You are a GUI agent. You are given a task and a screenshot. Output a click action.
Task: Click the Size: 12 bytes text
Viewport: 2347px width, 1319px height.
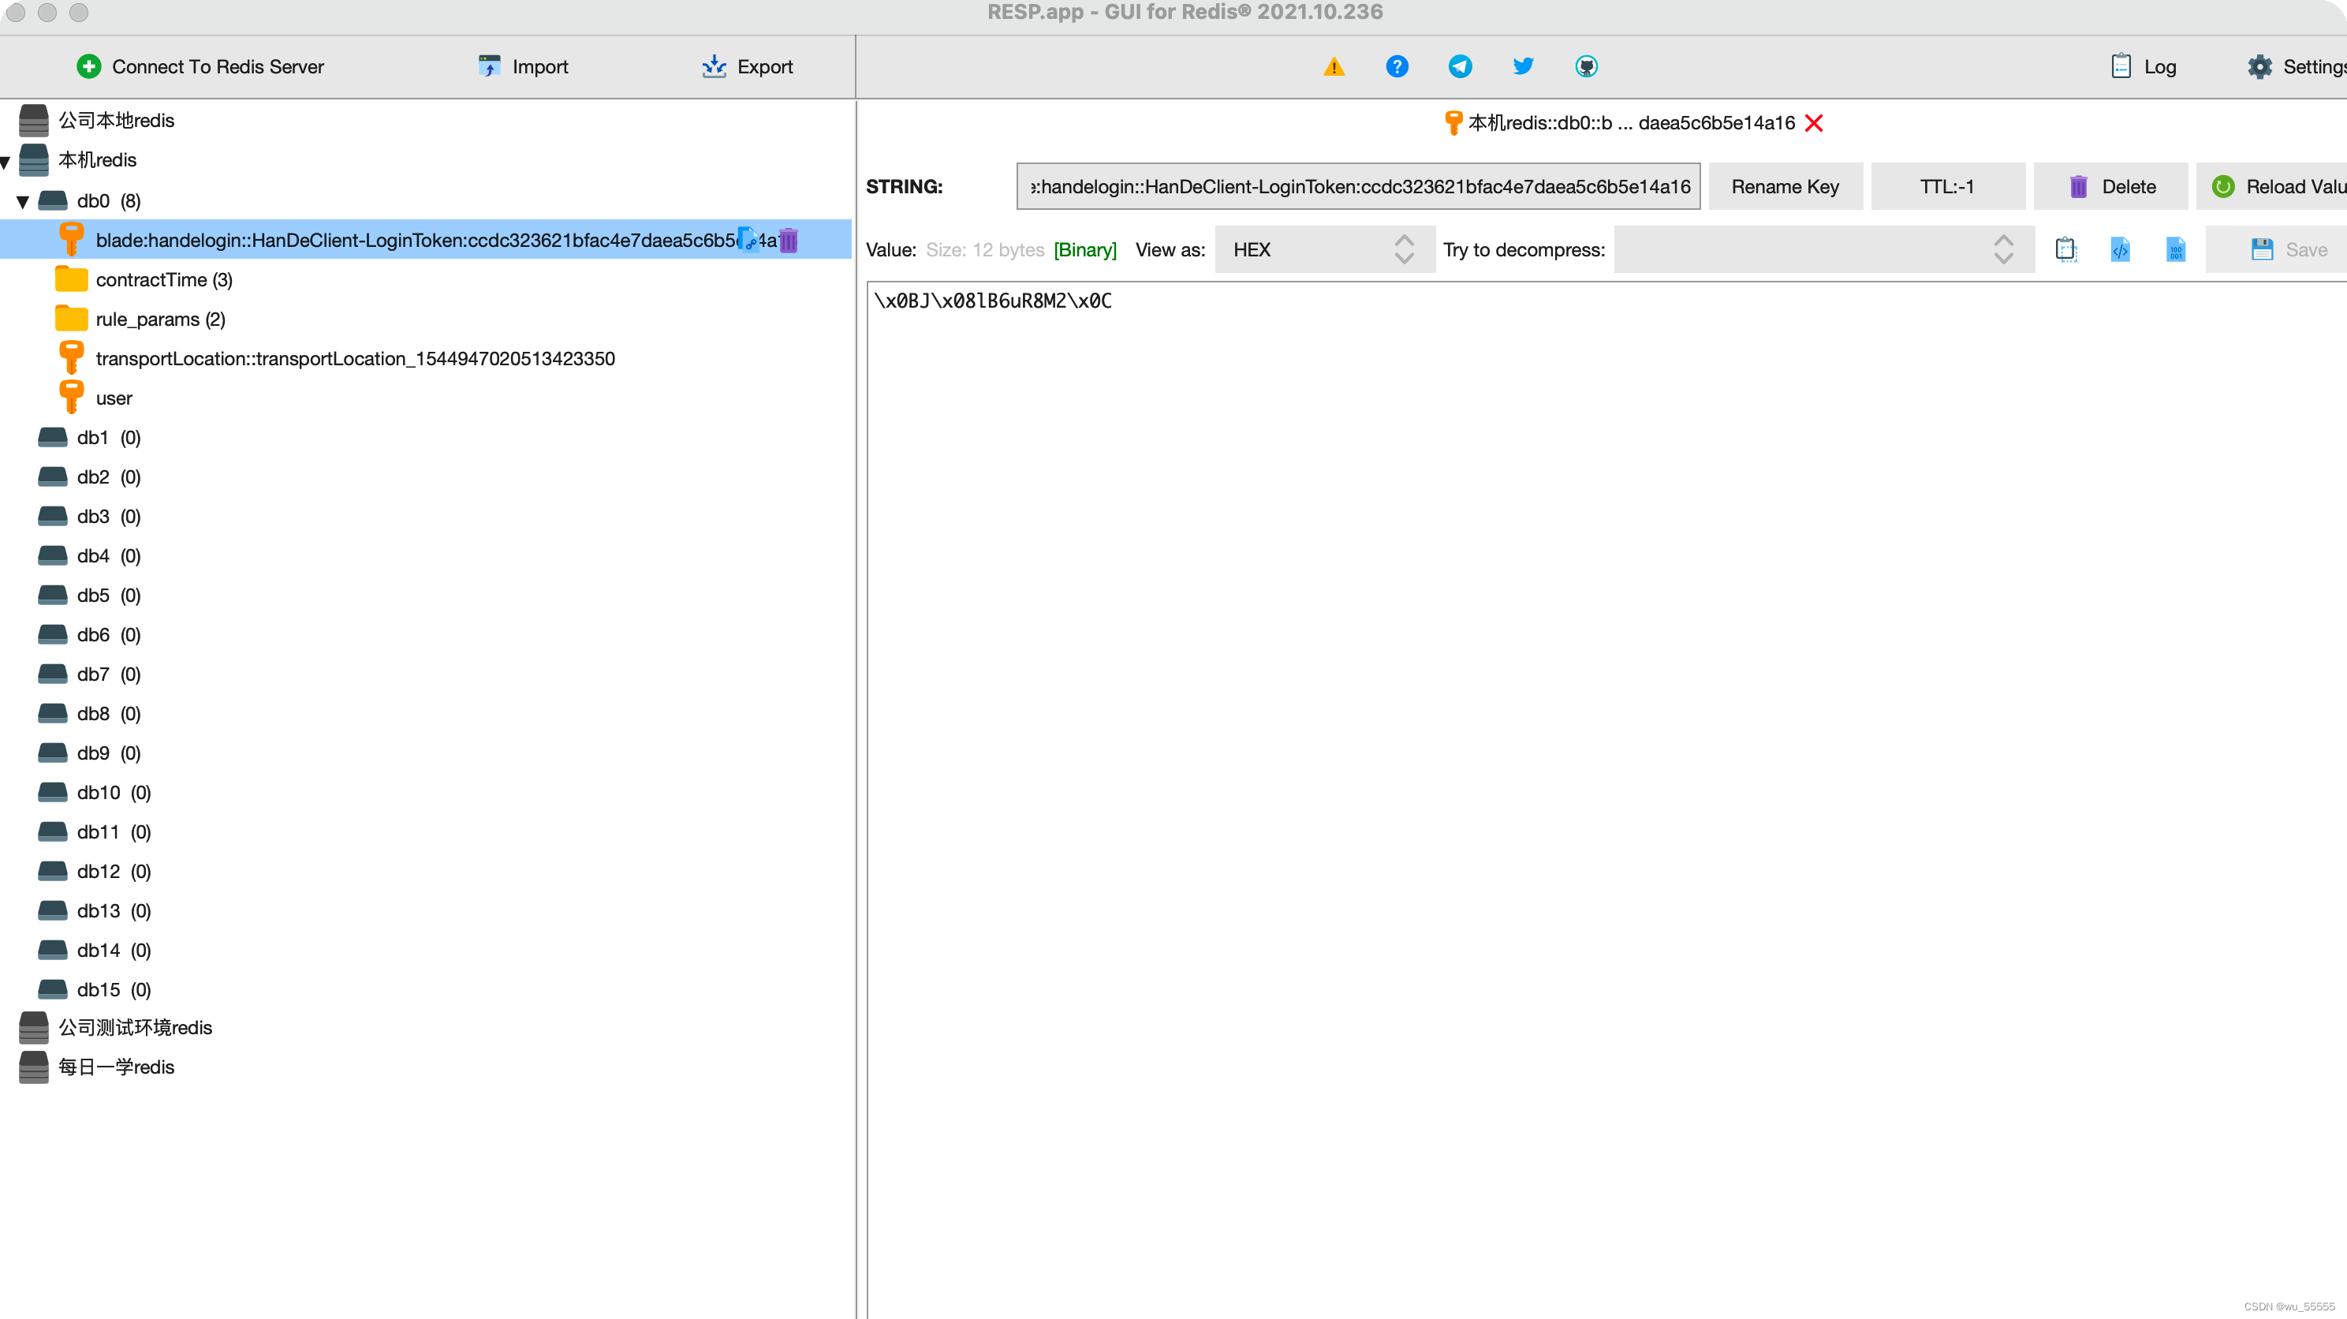[985, 250]
